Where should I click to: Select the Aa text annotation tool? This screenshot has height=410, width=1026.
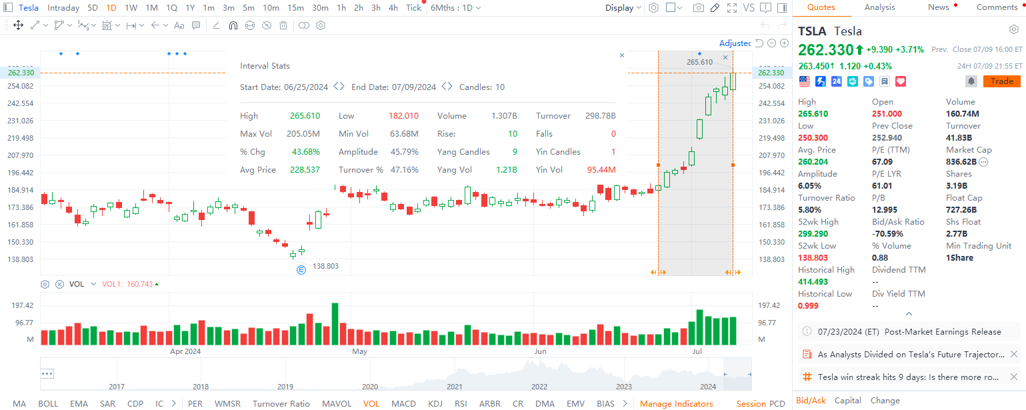coord(179,25)
